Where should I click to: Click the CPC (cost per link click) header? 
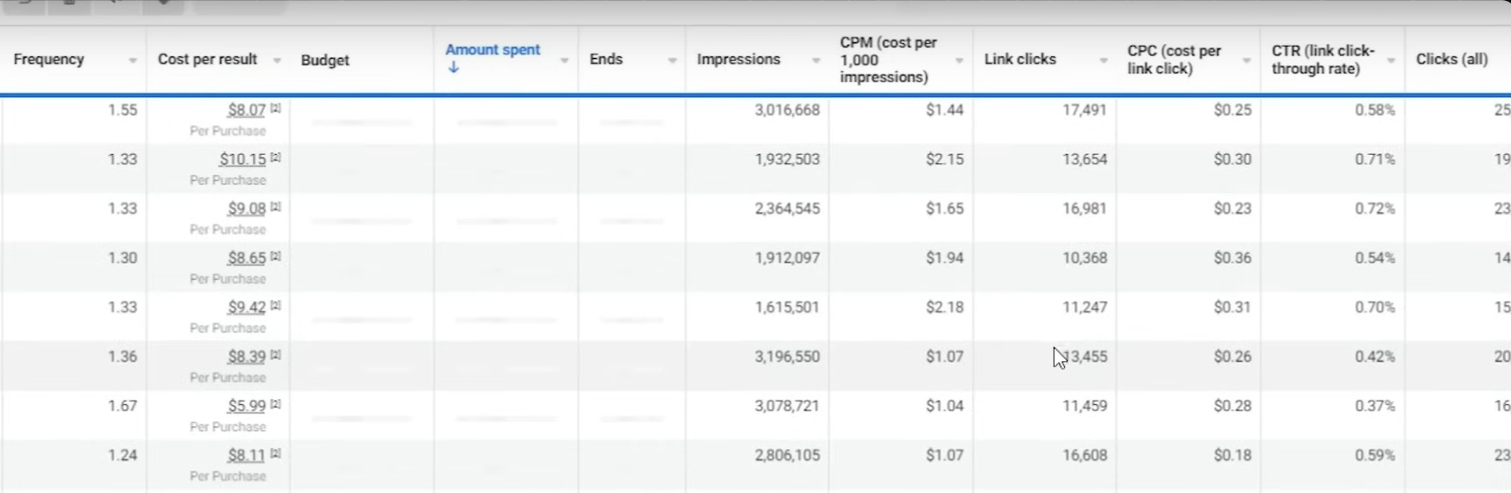(1174, 59)
